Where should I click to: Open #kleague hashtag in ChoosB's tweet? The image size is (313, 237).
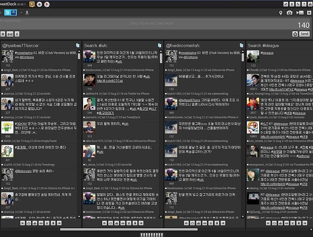pos(267,53)
